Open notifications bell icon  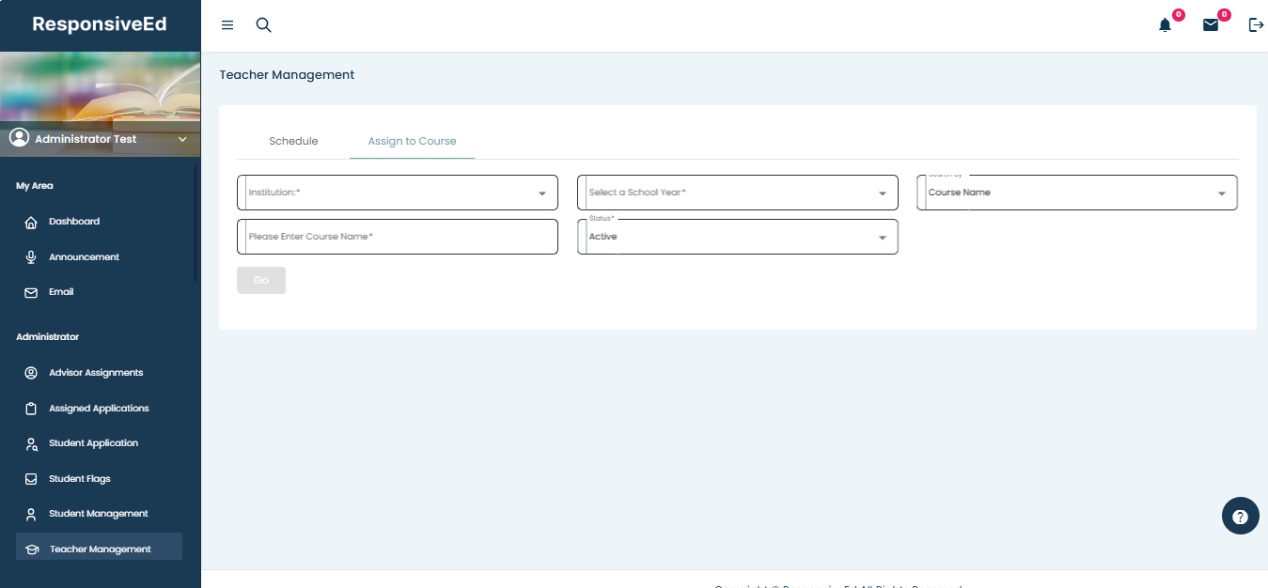coord(1166,25)
